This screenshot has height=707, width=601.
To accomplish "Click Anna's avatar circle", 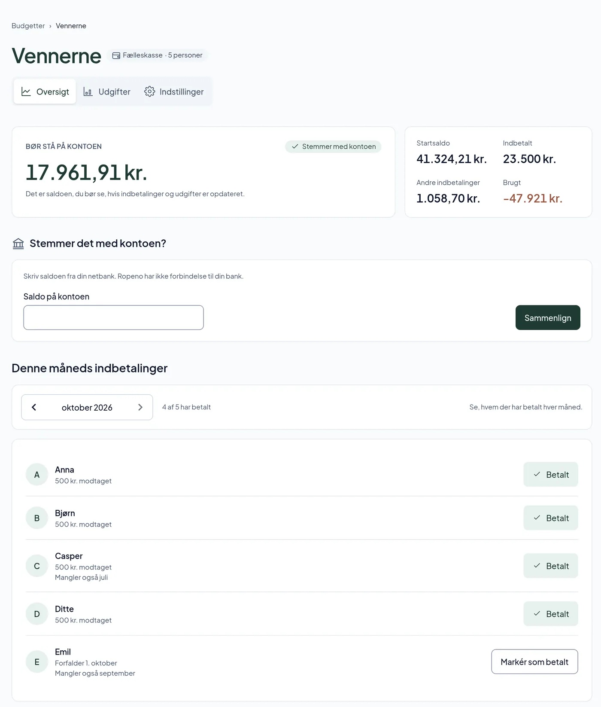I will (37, 475).
